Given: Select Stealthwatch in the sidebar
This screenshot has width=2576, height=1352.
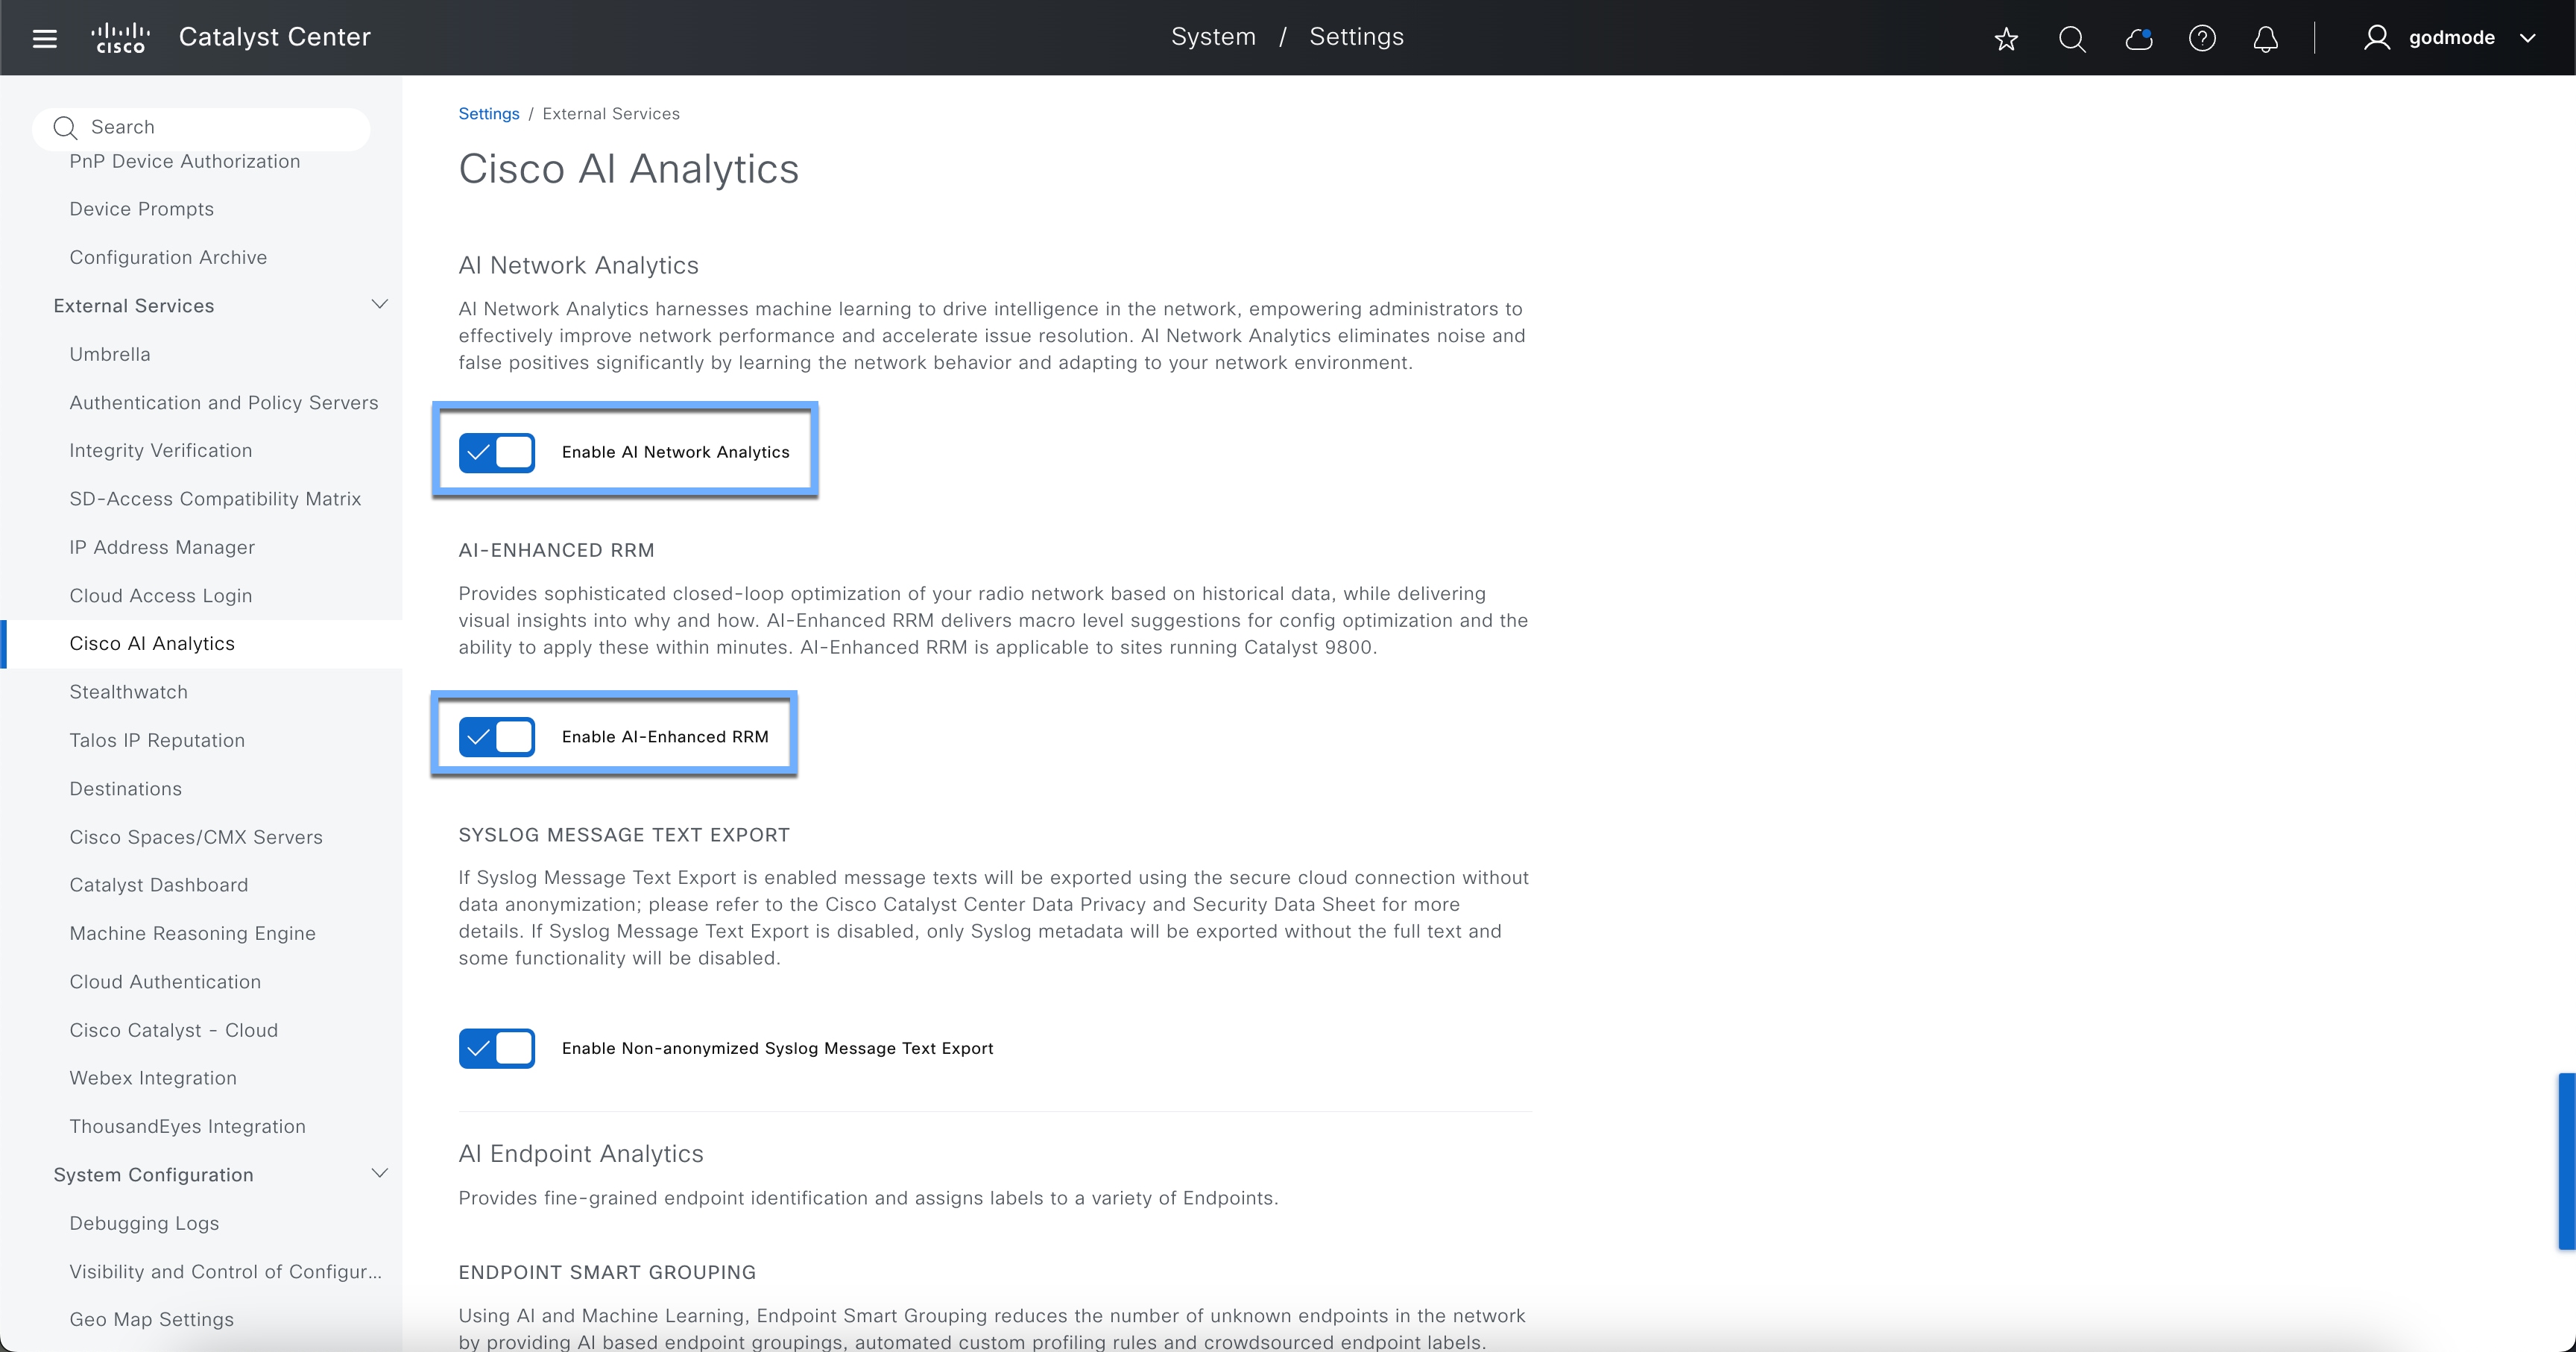Looking at the screenshot, I should [x=128, y=692].
